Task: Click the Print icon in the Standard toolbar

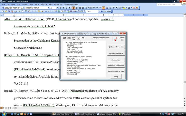Action: (x=19, y=11)
